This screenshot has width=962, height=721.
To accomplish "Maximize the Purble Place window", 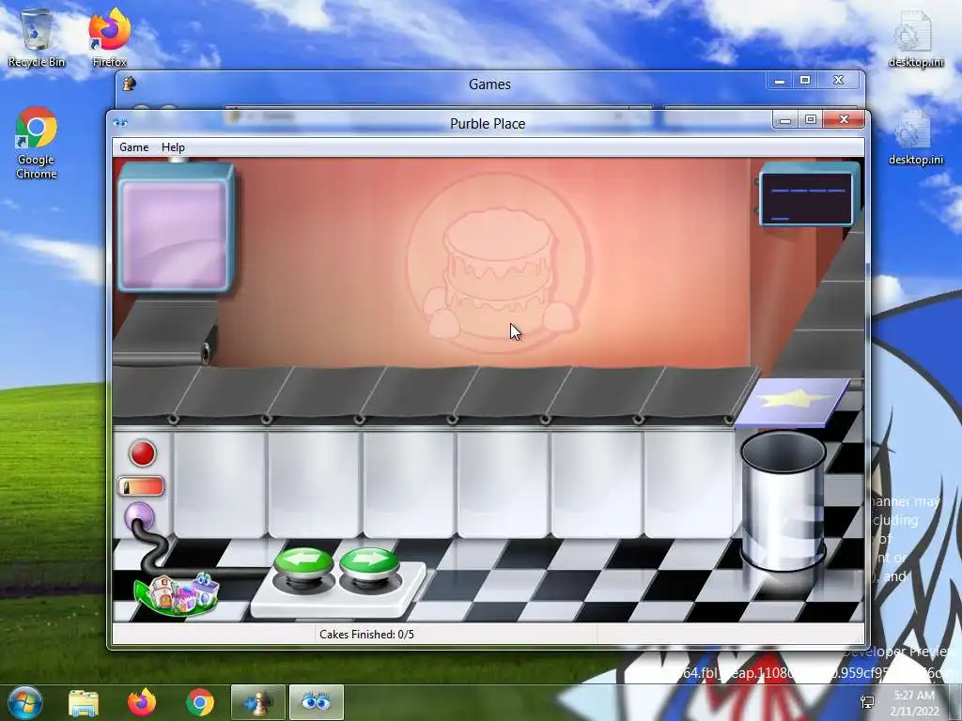I will (x=811, y=120).
